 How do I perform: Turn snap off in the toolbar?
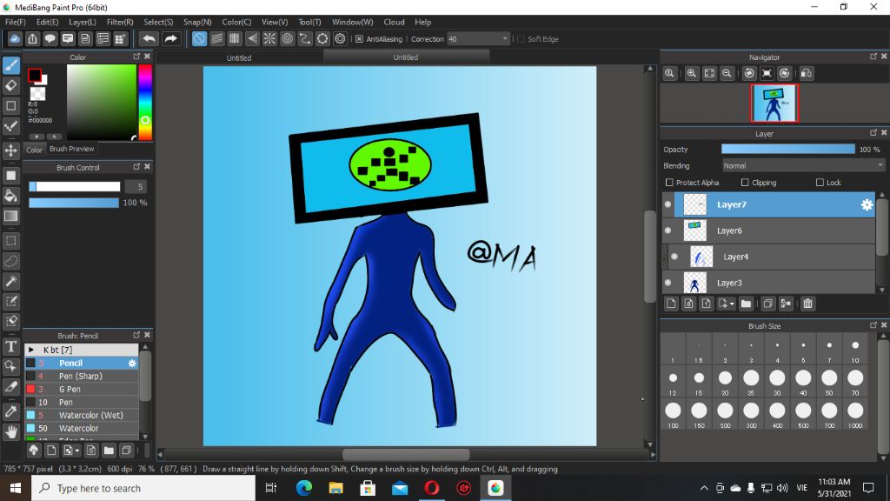pos(199,38)
